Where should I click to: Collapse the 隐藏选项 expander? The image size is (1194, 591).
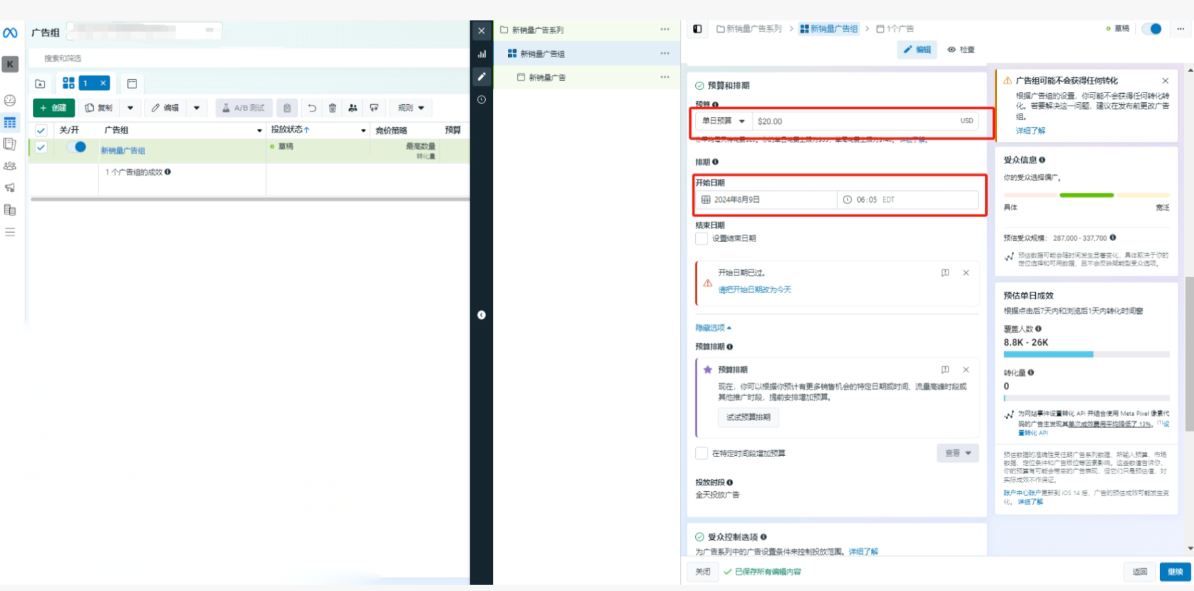(x=713, y=327)
